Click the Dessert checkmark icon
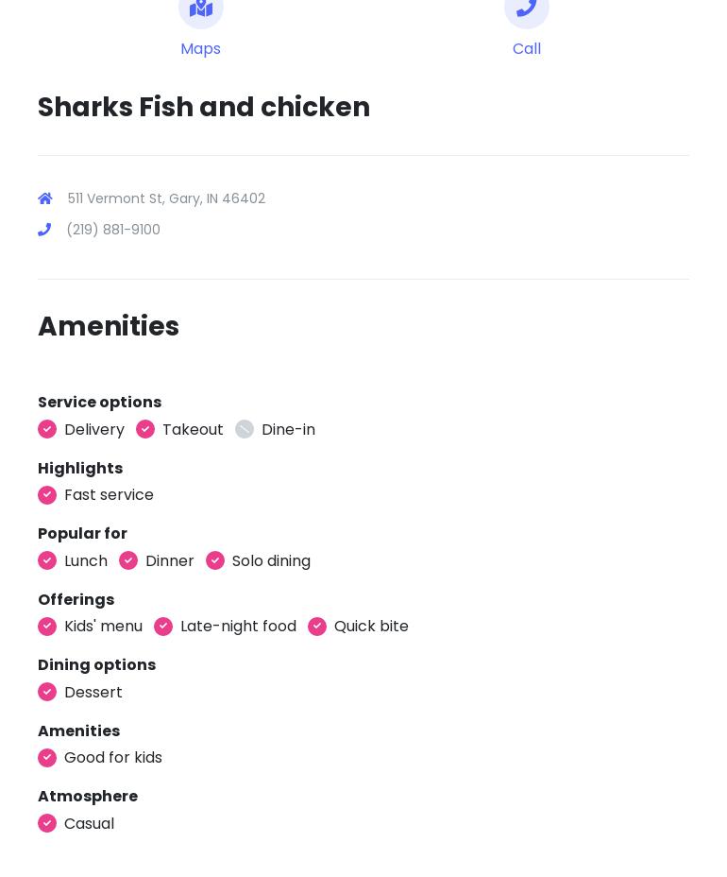The height and width of the screenshot is (877, 727). click(x=47, y=692)
